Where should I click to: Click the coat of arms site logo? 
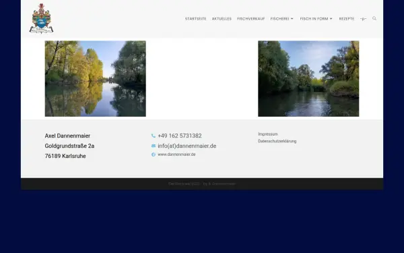[41, 18]
